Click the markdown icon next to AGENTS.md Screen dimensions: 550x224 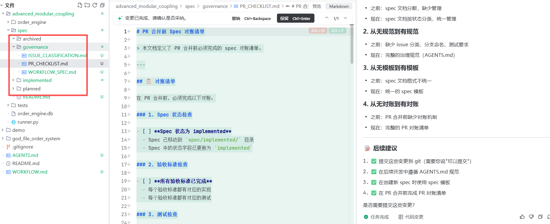pyautogui.click(x=8, y=155)
